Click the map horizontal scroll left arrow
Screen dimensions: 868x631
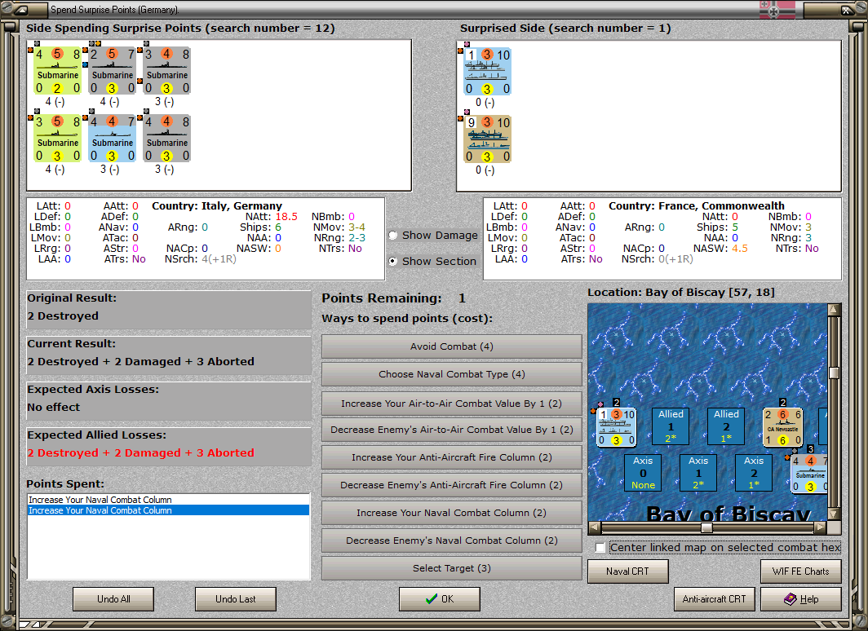(595, 527)
